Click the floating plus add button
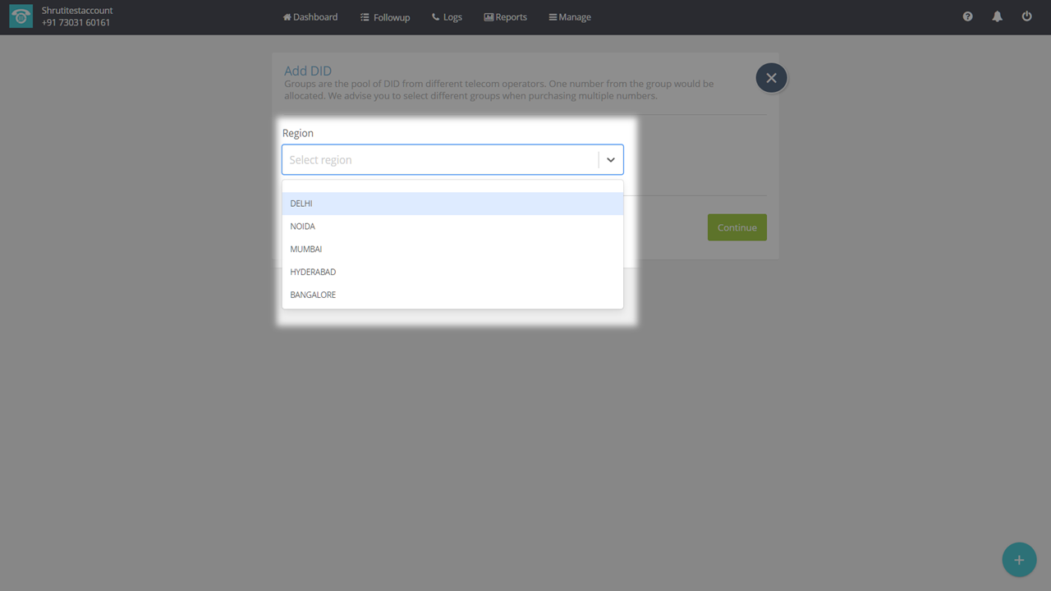Viewport: 1051px width, 591px height. (1019, 560)
